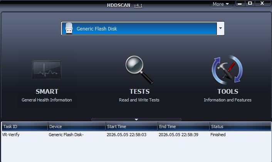The width and height of the screenshot is (272, 162).
Task: Sort tasks by Device column header
Action: (x=77, y=127)
